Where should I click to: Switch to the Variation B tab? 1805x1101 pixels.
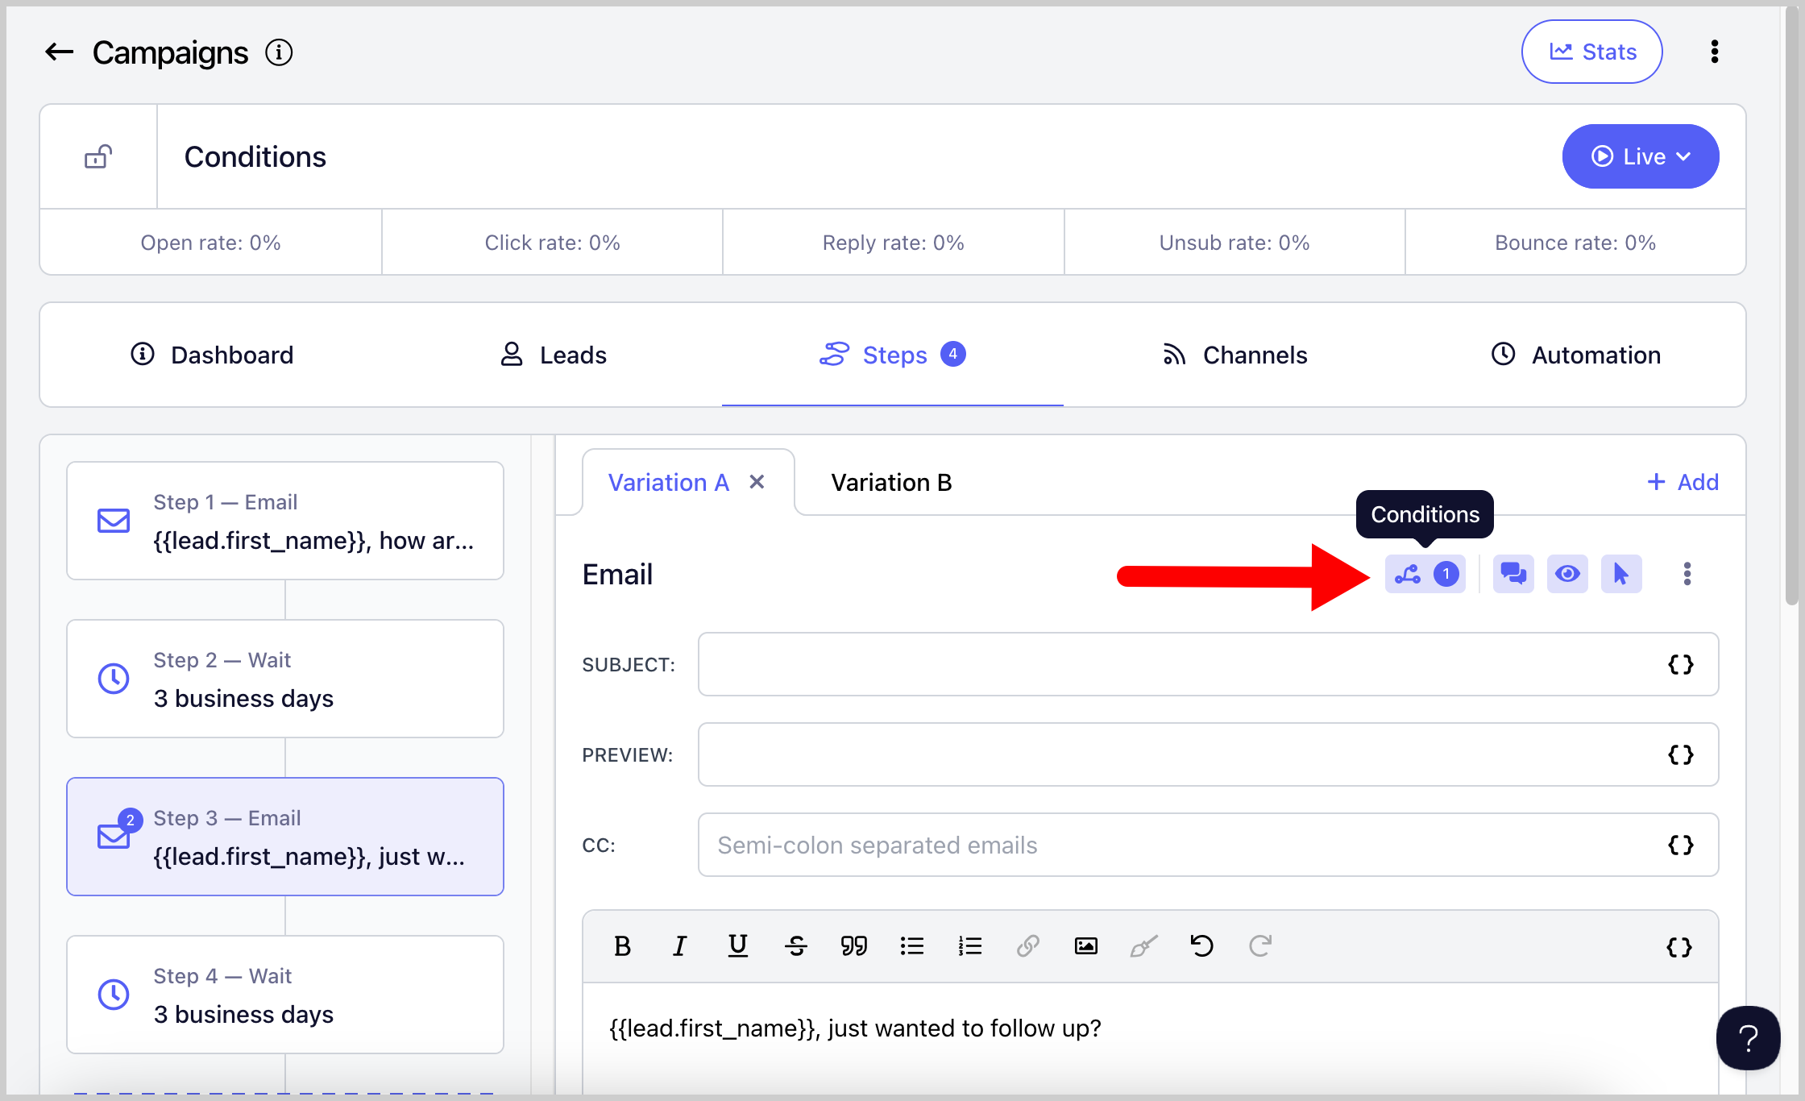click(891, 482)
